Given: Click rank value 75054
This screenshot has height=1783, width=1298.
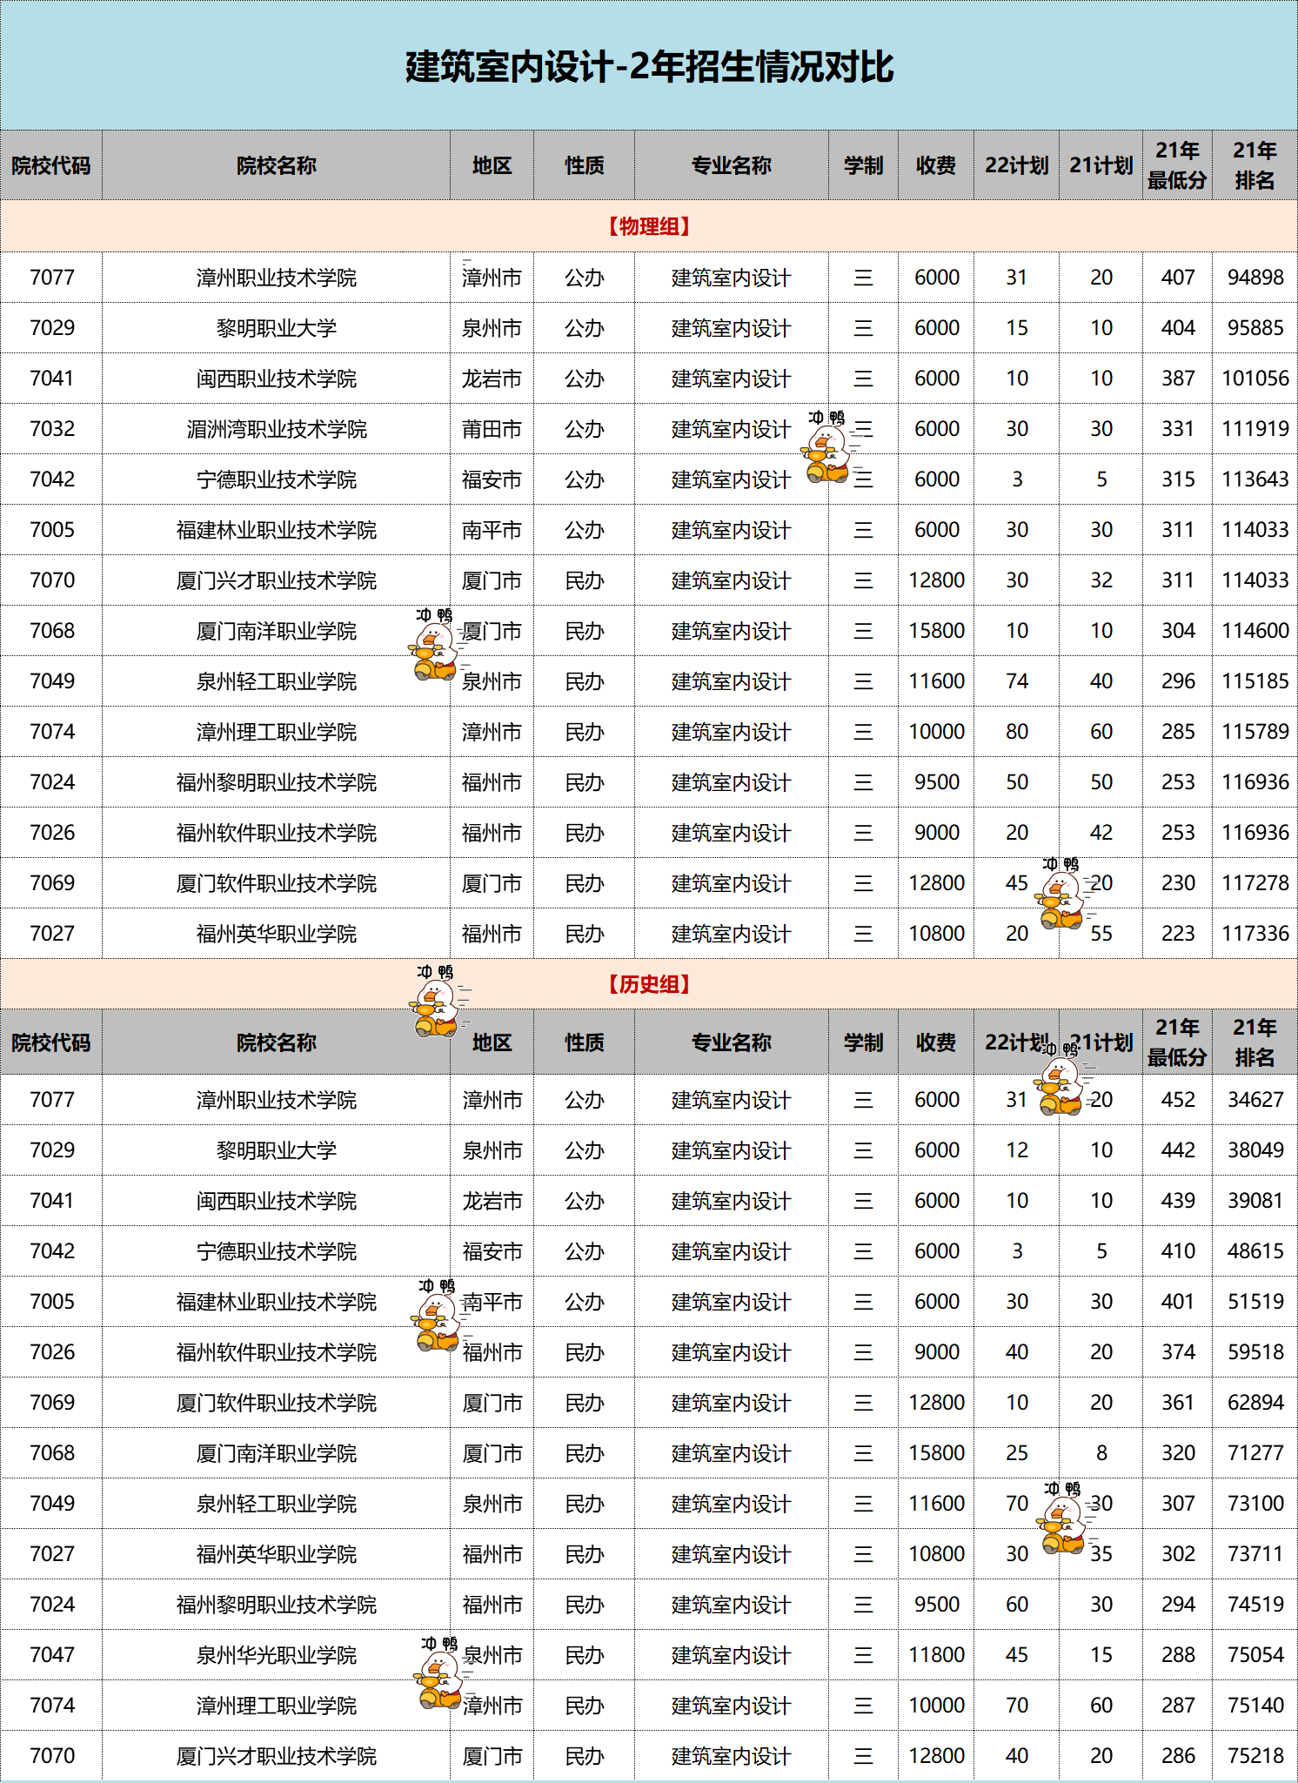Looking at the screenshot, I should click(1255, 1655).
